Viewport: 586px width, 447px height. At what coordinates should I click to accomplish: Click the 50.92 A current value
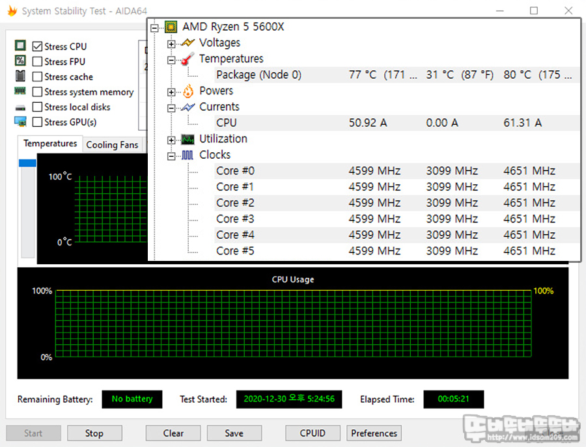point(368,123)
